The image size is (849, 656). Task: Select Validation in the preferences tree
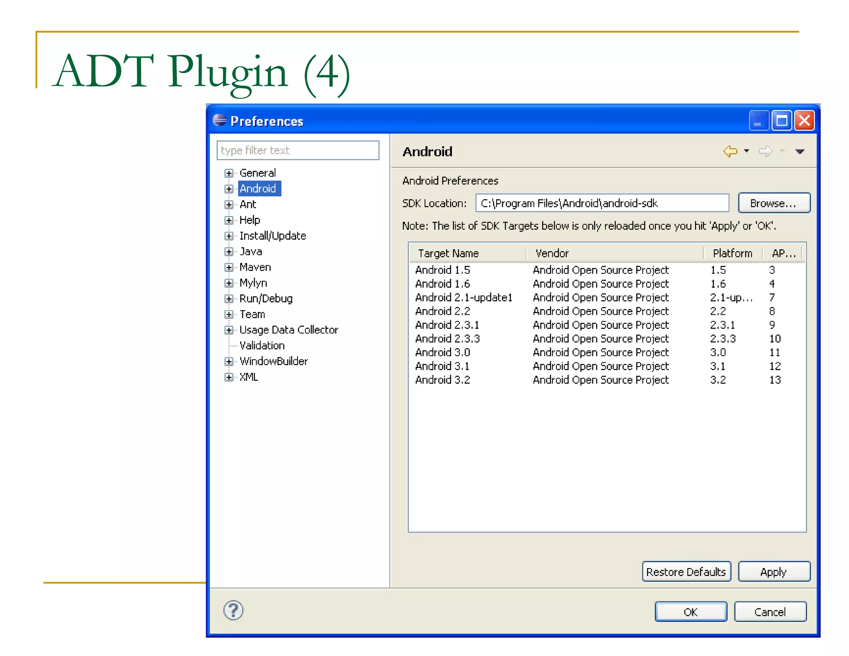262,346
